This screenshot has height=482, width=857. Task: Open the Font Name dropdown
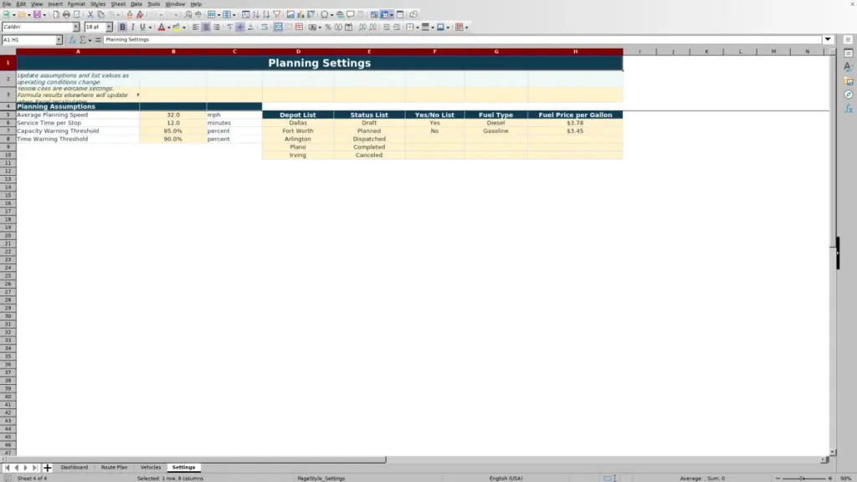click(x=76, y=27)
